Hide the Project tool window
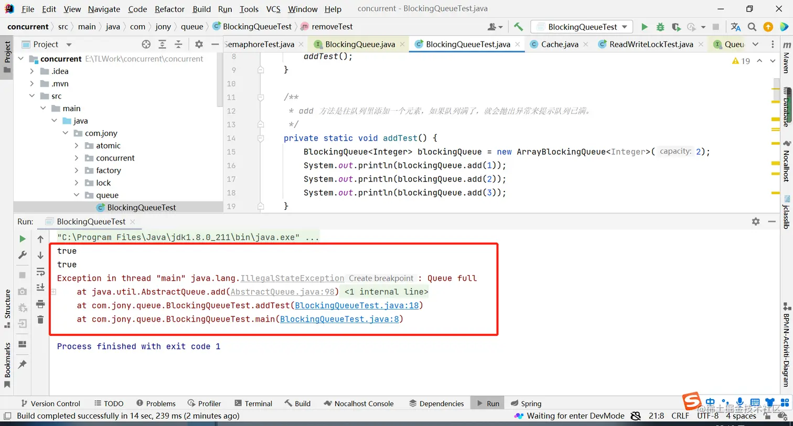 (215, 45)
